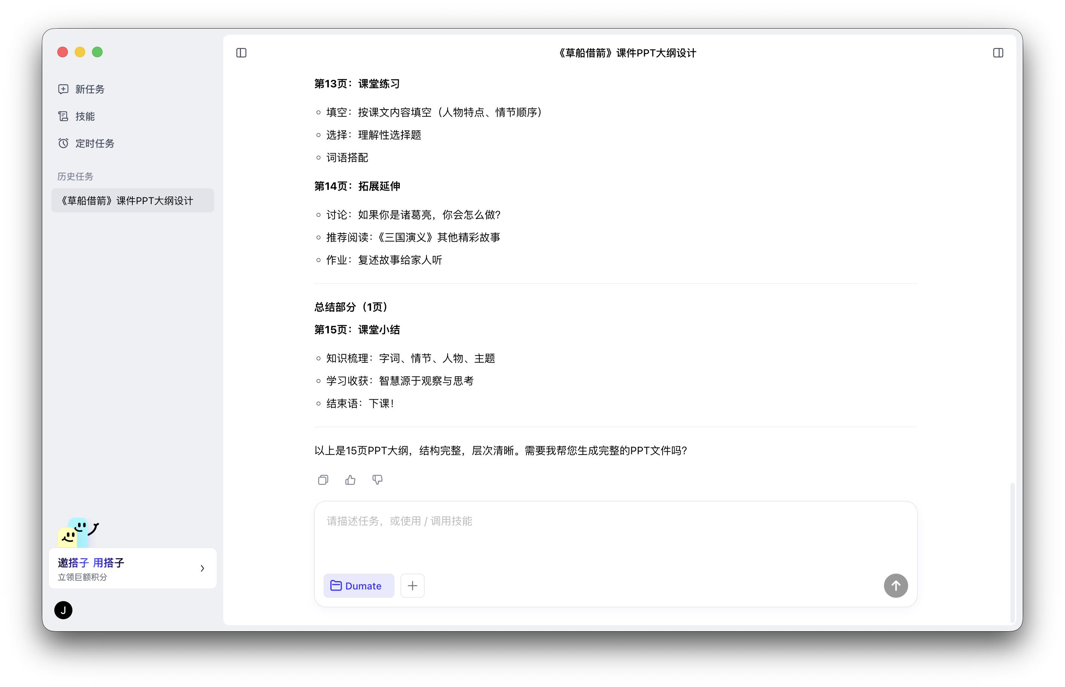This screenshot has width=1065, height=687.
Task: Expand the 邀搭子 card via its chevron
Action: pos(203,568)
